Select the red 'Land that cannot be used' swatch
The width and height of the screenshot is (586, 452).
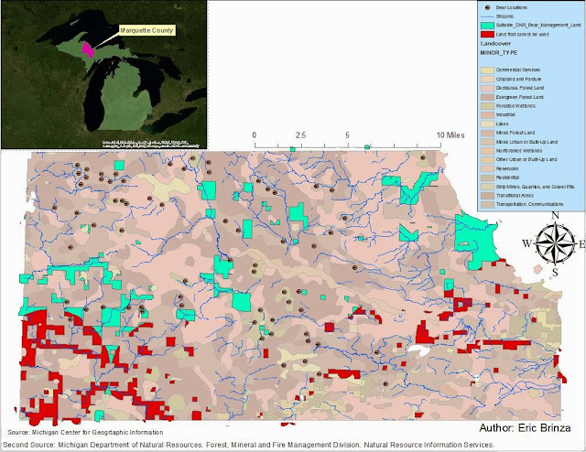point(487,35)
